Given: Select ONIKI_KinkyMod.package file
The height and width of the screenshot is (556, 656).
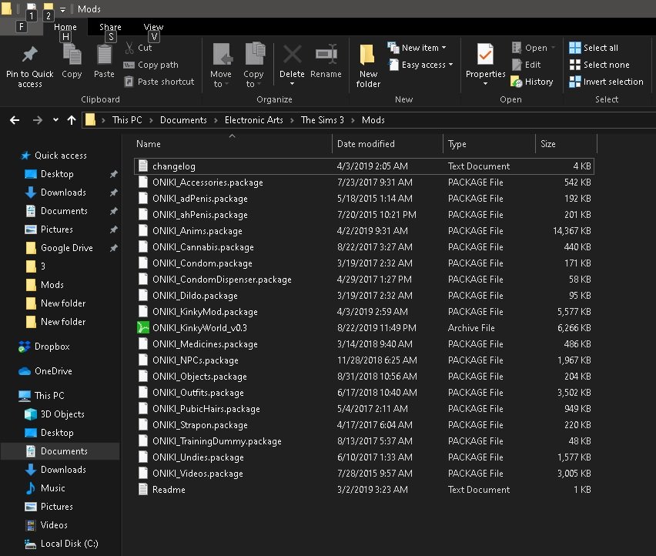Looking at the screenshot, I should 364,312.
